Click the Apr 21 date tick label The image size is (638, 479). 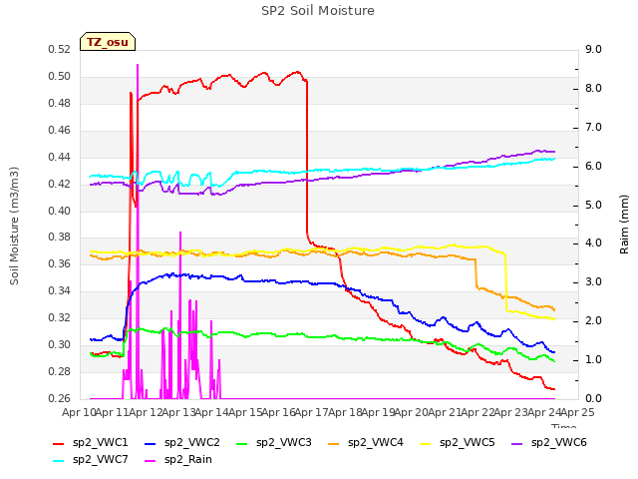[x=445, y=412]
